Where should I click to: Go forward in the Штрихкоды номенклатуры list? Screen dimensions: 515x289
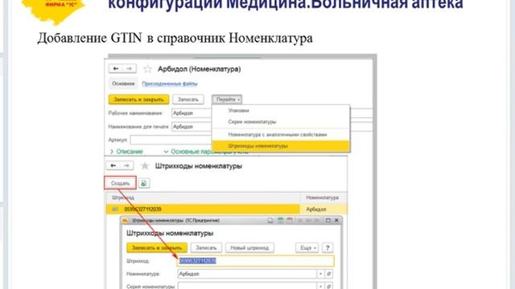coord(127,166)
